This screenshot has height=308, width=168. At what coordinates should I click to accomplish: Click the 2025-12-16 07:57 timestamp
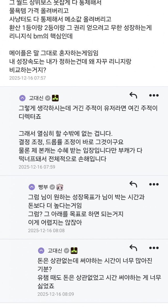coord(28,78)
